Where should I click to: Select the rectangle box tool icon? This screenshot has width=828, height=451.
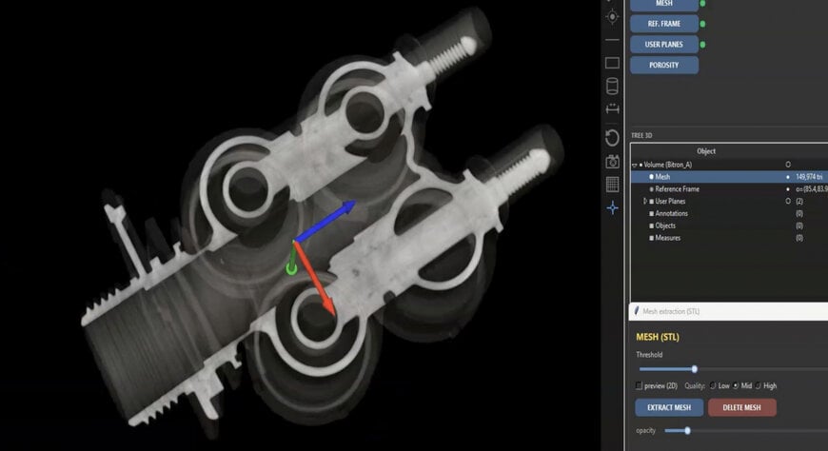[x=612, y=63]
